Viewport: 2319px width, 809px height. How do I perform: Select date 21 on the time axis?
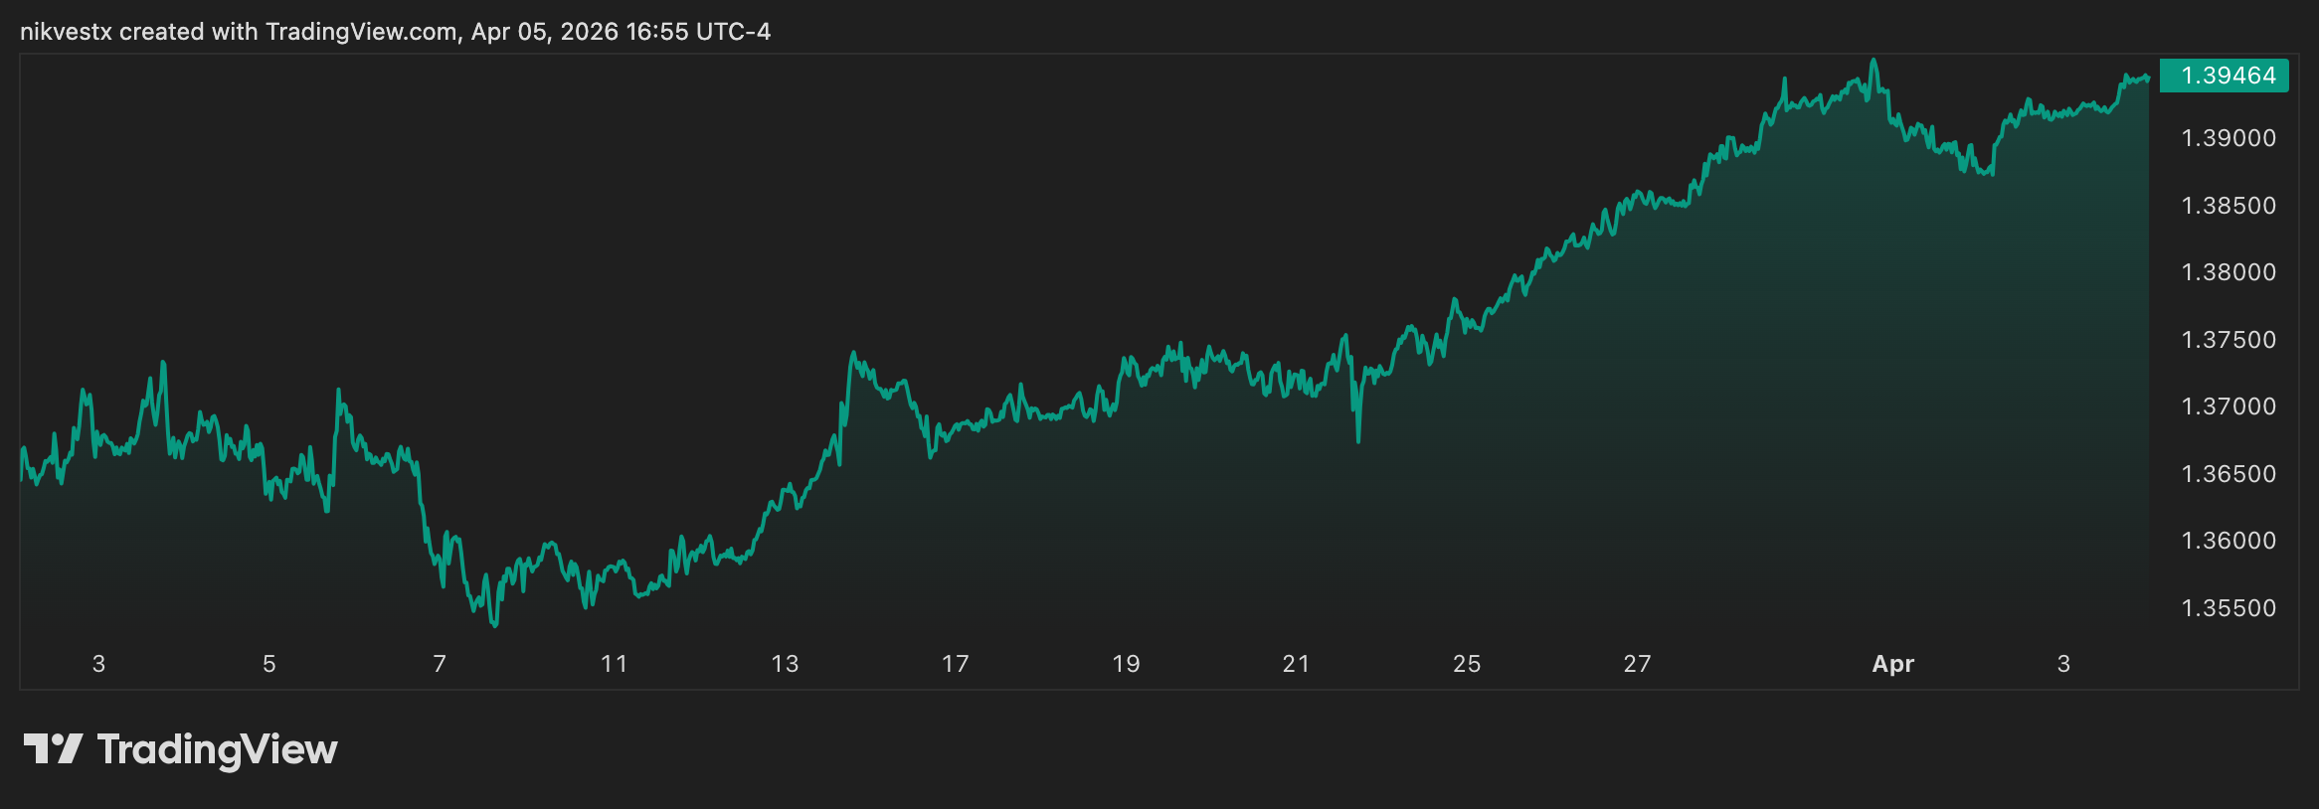click(1296, 664)
